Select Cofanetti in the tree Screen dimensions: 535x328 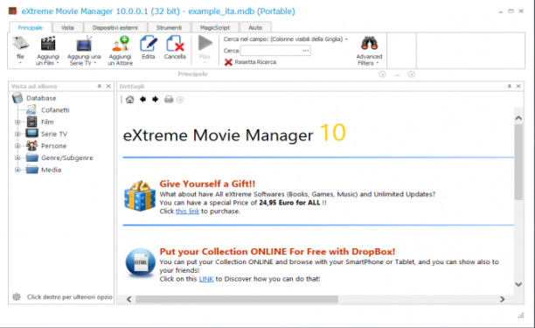tap(55, 110)
